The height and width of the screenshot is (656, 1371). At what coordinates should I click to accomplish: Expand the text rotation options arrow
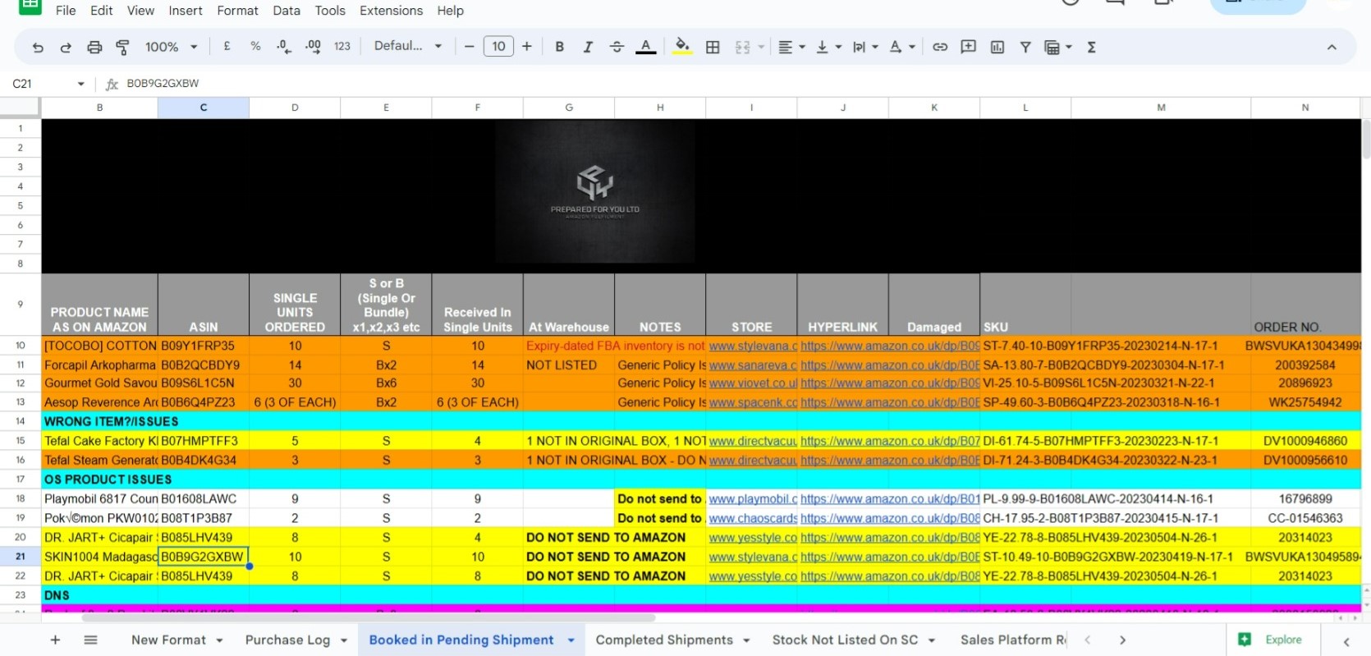[912, 48]
